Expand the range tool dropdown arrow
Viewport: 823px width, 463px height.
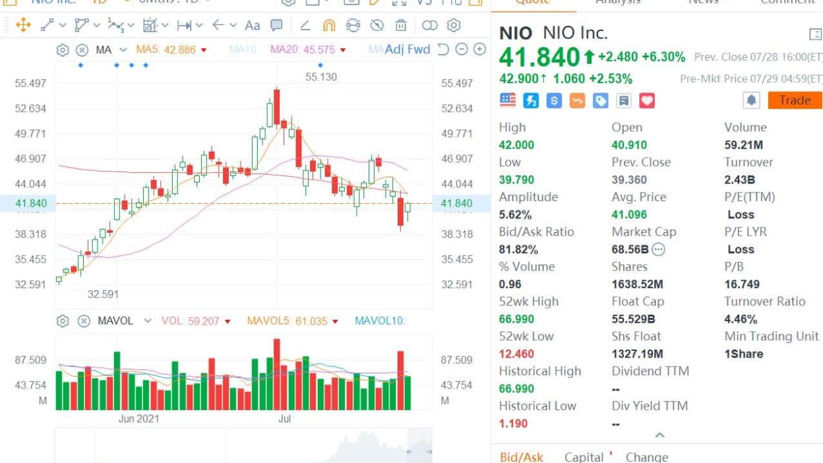click(x=199, y=26)
